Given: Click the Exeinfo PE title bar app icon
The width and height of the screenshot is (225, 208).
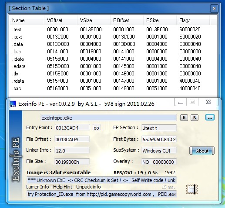Looking at the screenshot, I should [13, 104].
